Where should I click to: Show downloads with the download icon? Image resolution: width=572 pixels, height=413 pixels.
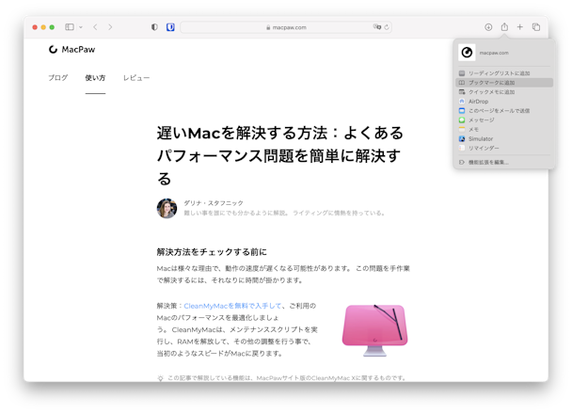488,27
